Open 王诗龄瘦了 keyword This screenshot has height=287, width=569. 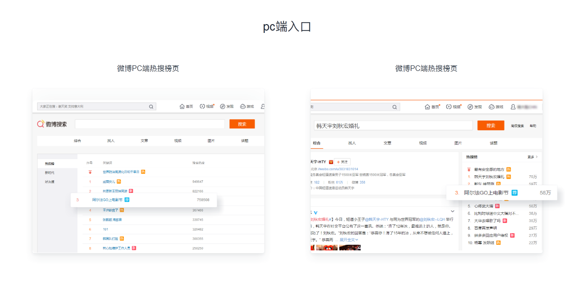tap(110, 210)
